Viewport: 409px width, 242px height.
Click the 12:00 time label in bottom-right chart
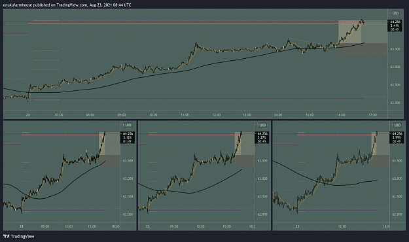(x=342, y=226)
